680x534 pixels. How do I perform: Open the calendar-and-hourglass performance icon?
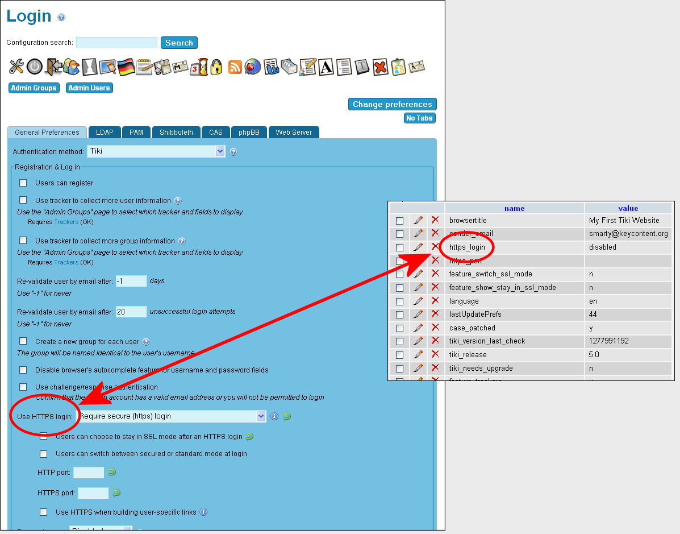pos(199,67)
